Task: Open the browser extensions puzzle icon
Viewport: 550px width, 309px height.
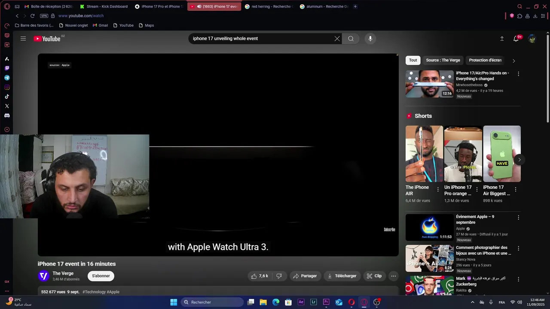Action: (519, 16)
